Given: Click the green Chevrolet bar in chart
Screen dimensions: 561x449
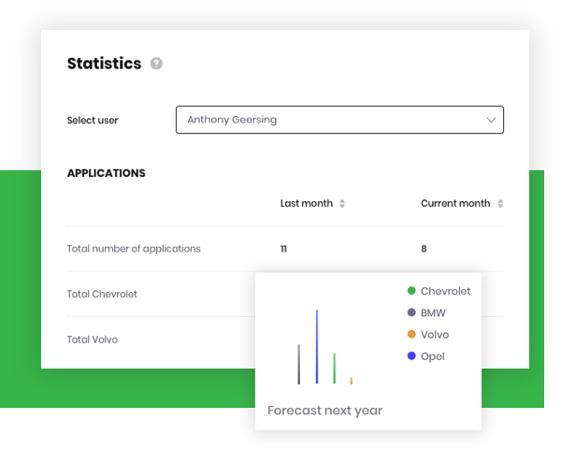Looking at the screenshot, I should pyautogui.click(x=334, y=369).
